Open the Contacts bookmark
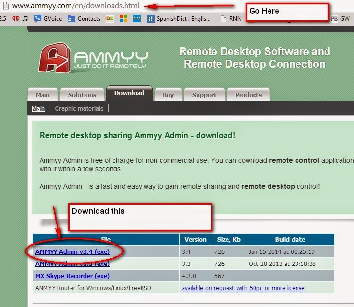The height and width of the screenshot is (307, 354). click(84, 19)
